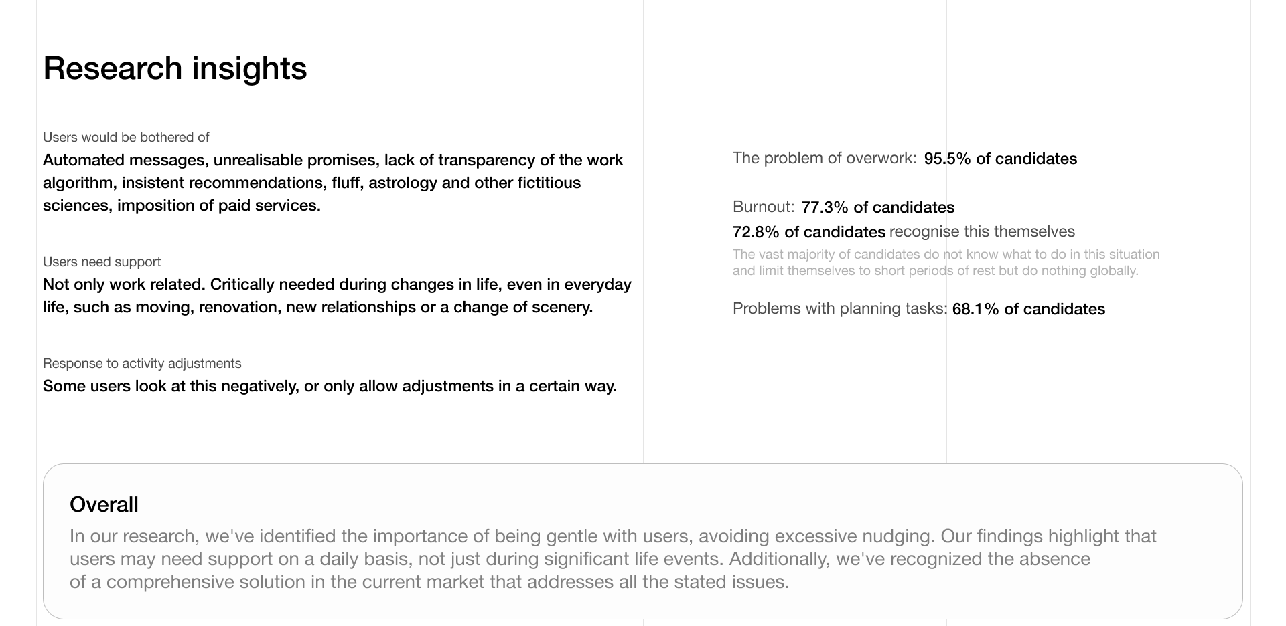The width and height of the screenshot is (1286, 626).
Task: Select the '77.3% of candidates' statistic
Action: [878, 207]
